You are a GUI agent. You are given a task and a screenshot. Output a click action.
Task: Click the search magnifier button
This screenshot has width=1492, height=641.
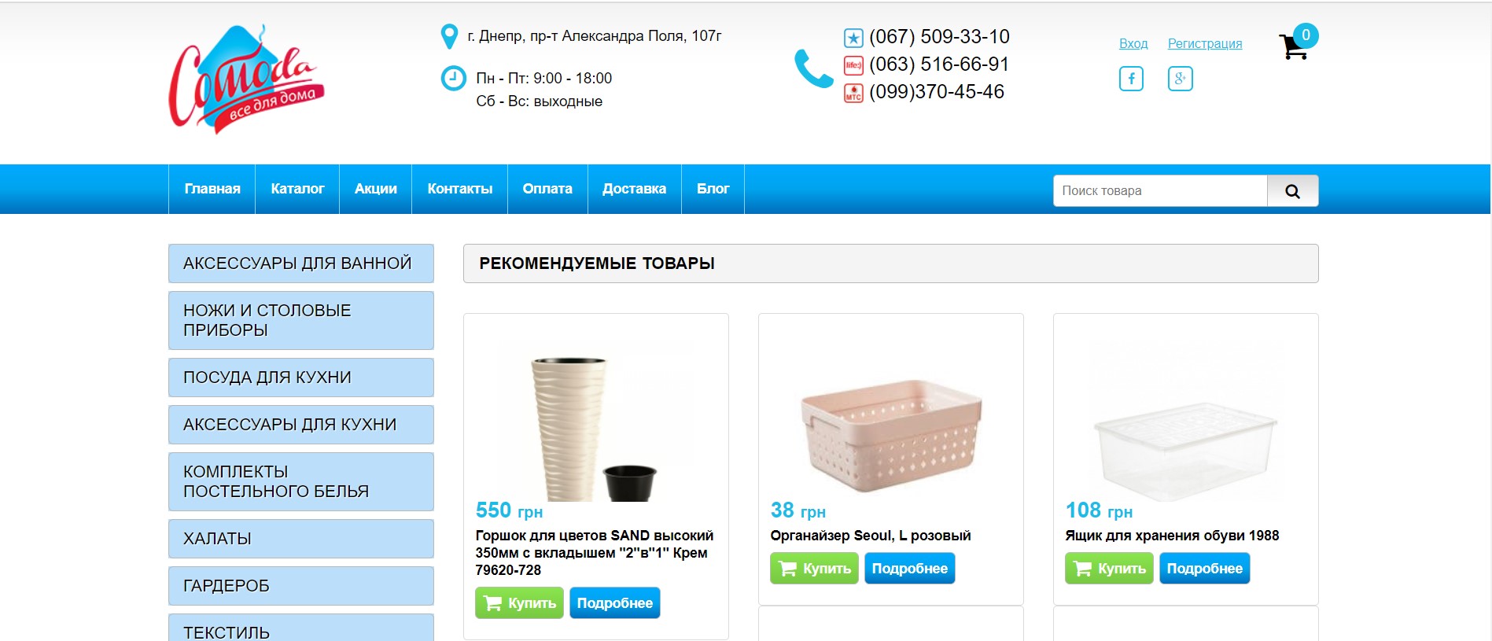1292,191
